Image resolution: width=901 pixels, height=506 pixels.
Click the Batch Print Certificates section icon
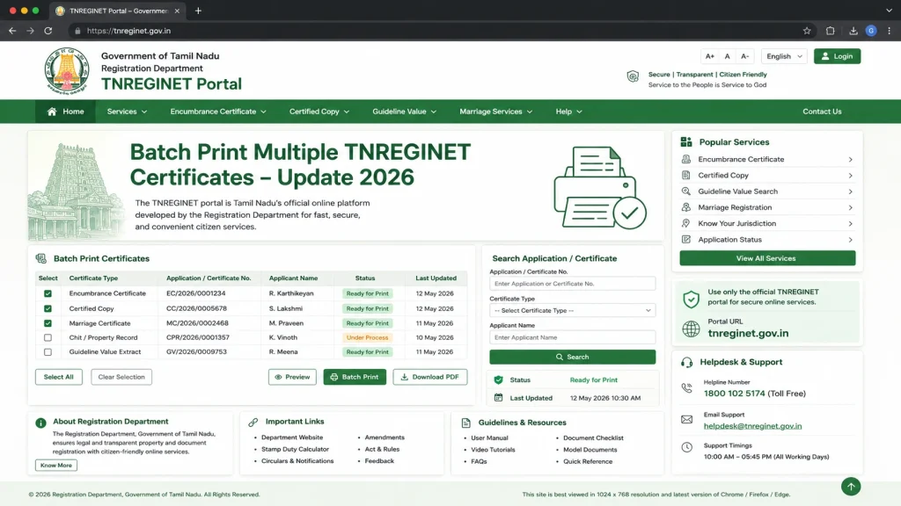40,259
